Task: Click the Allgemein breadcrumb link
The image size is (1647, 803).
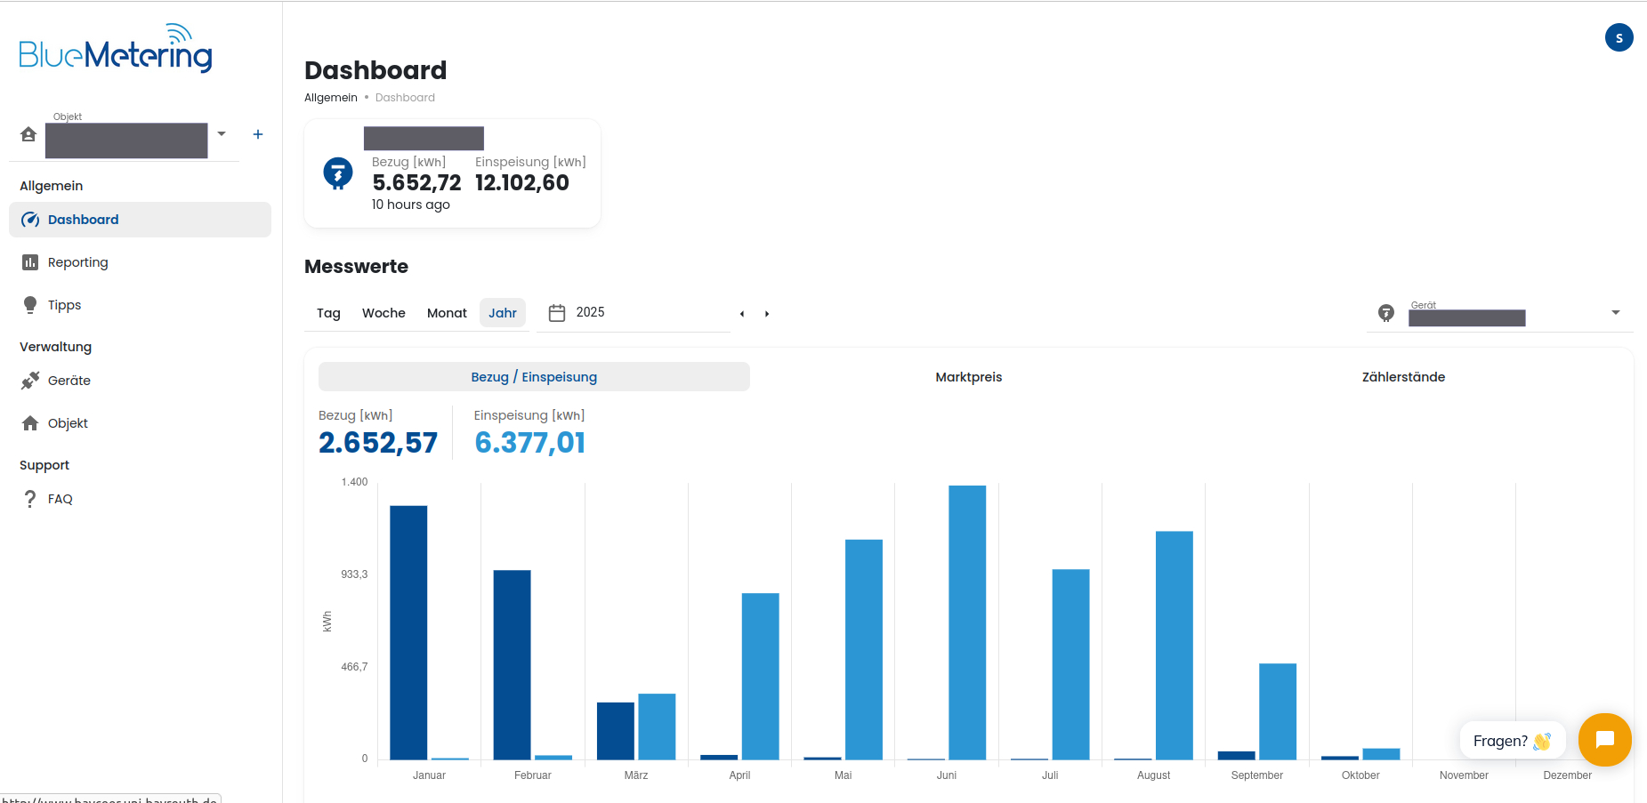Action: (331, 98)
